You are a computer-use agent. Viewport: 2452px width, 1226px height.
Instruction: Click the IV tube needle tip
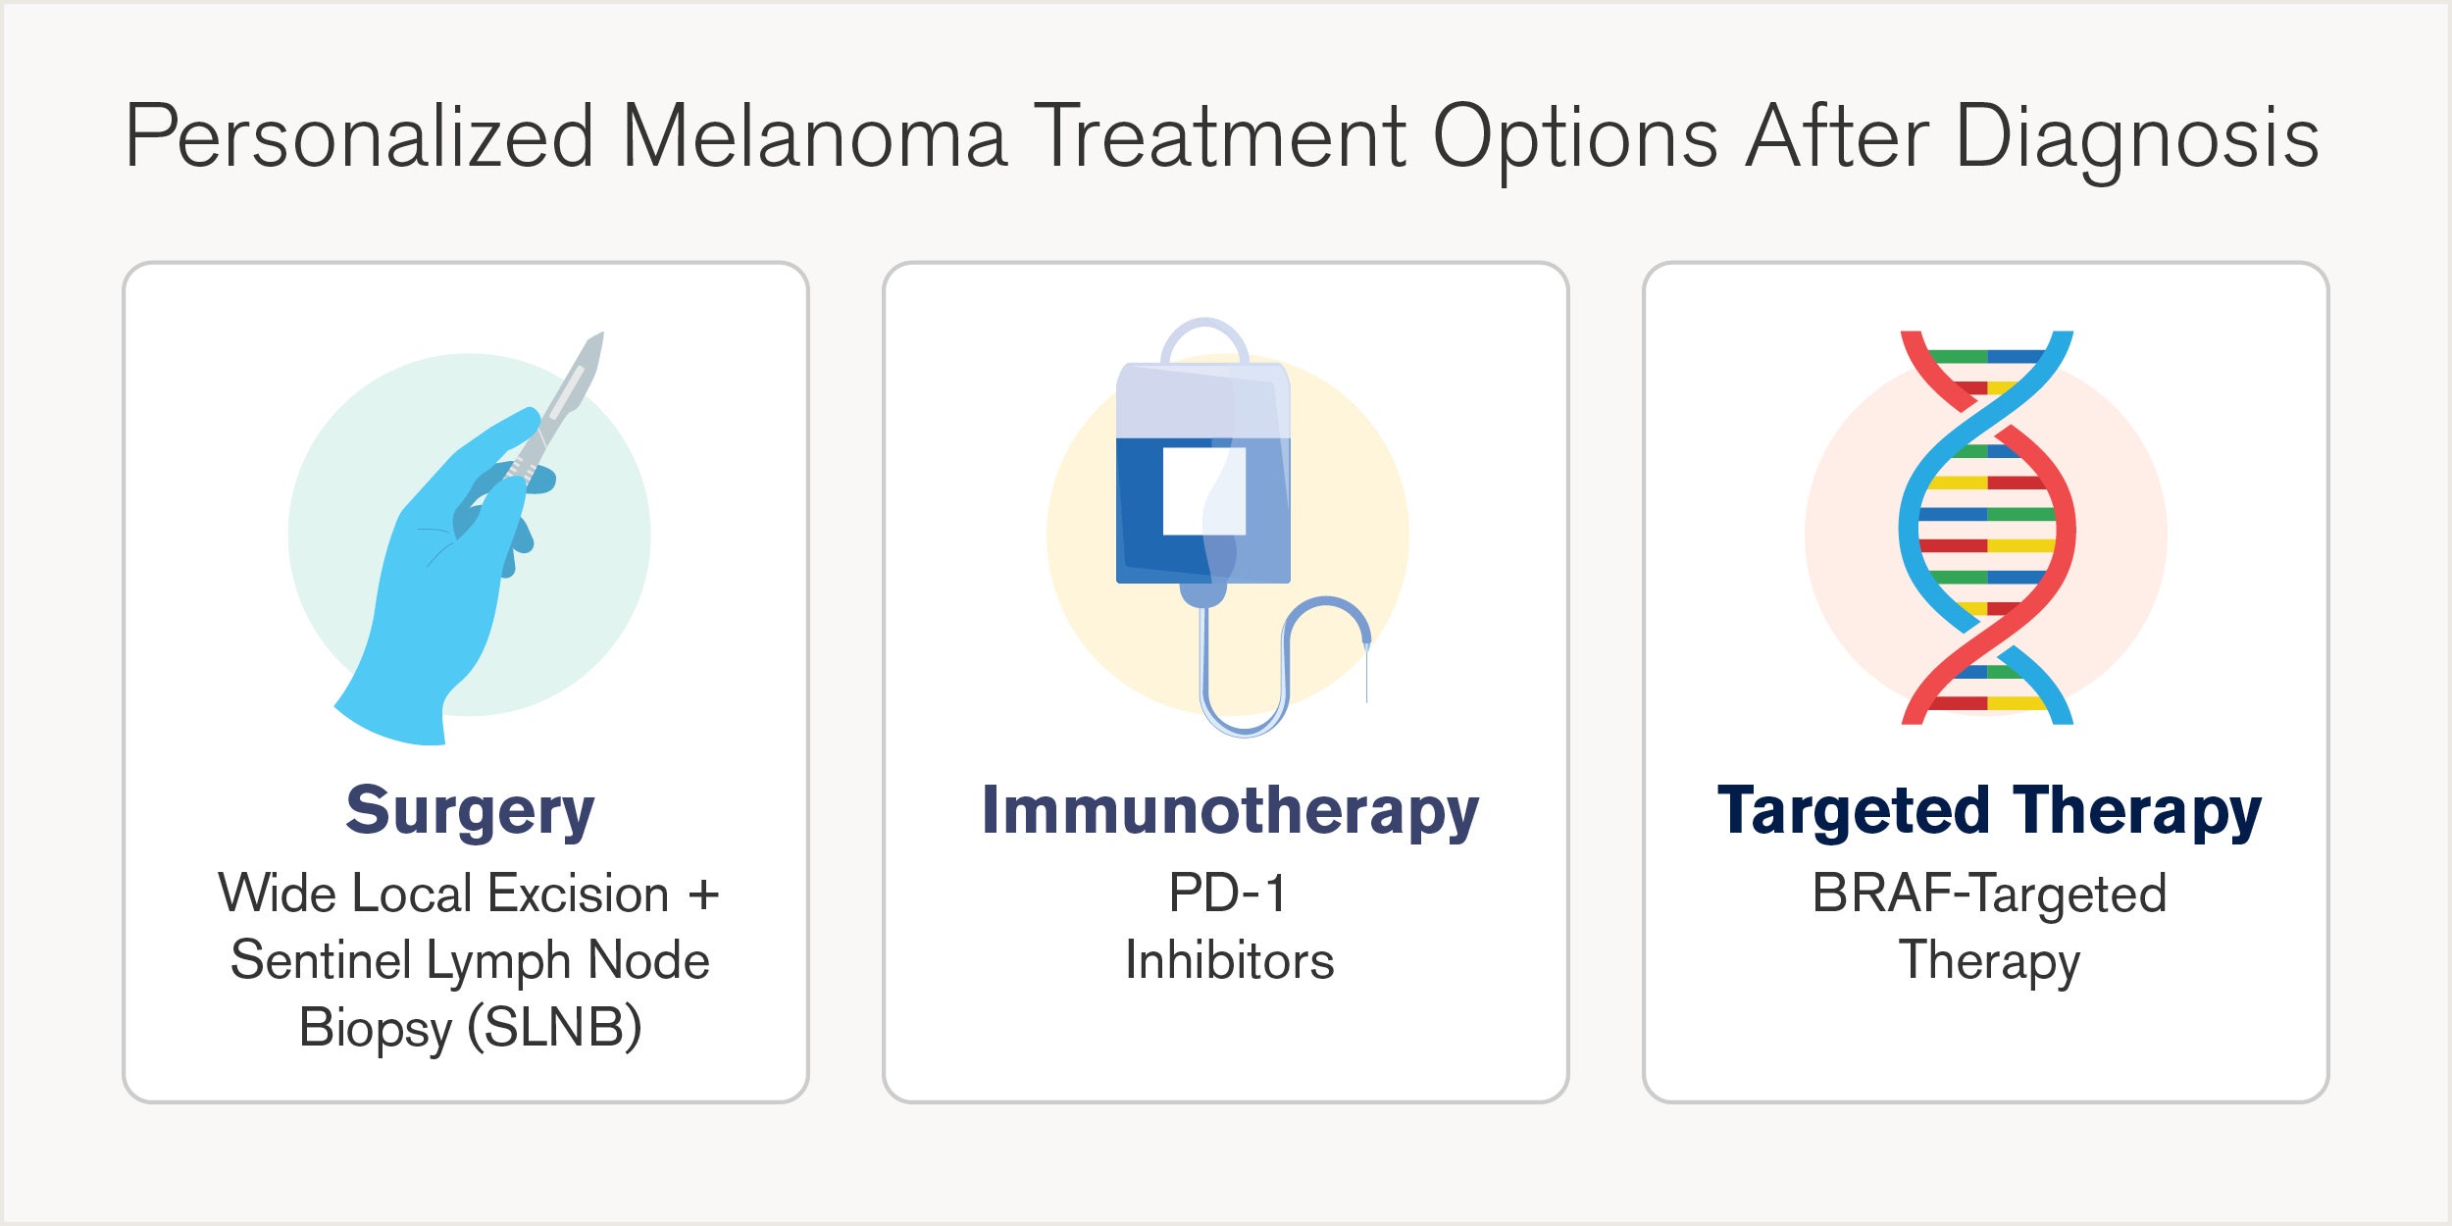click(1366, 675)
